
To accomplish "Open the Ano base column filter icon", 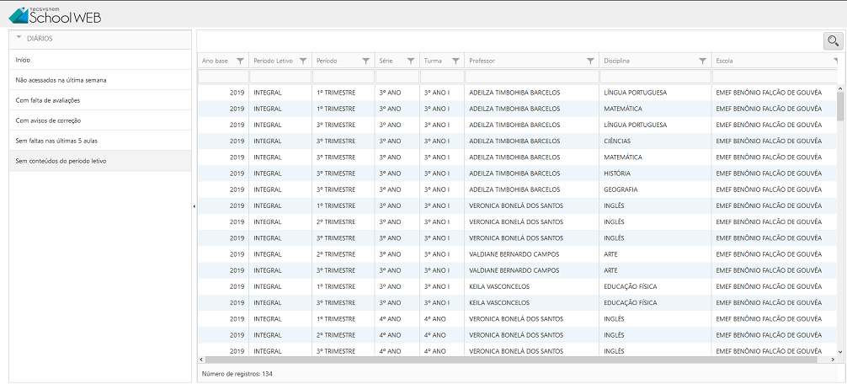I will click(x=240, y=61).
